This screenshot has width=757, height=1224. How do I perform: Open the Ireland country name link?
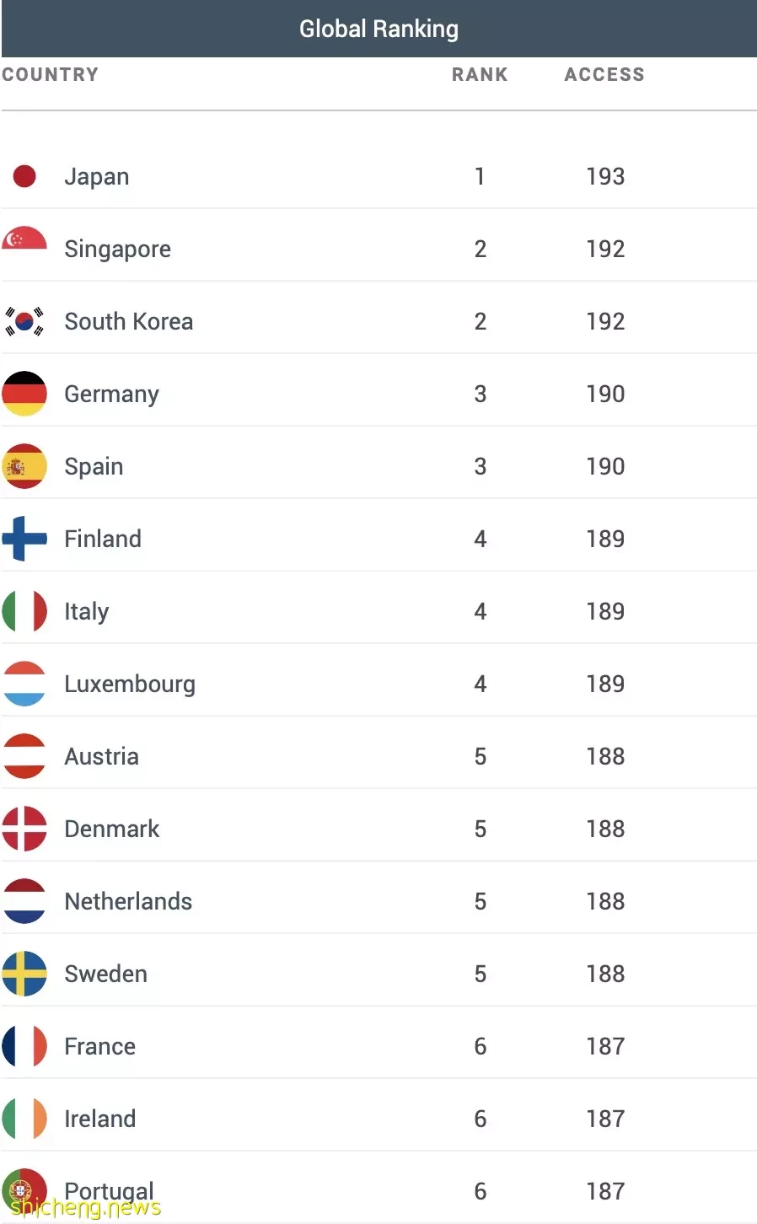click(99, 1119)
